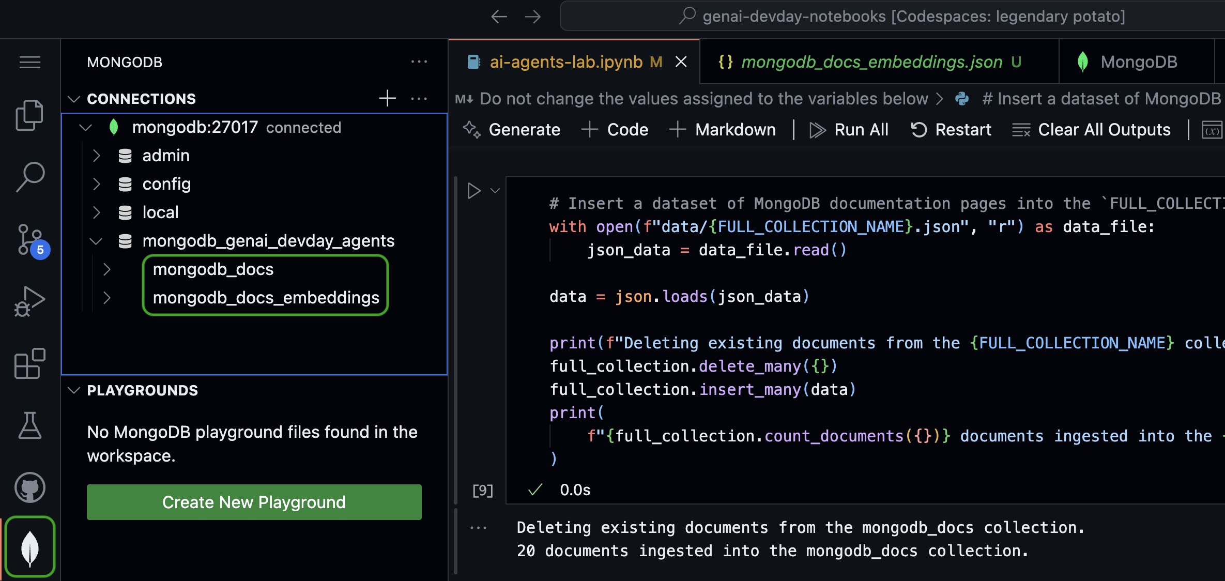Select the mongodb_docs collection
1225x581 pixels.
tap(213, 269)
